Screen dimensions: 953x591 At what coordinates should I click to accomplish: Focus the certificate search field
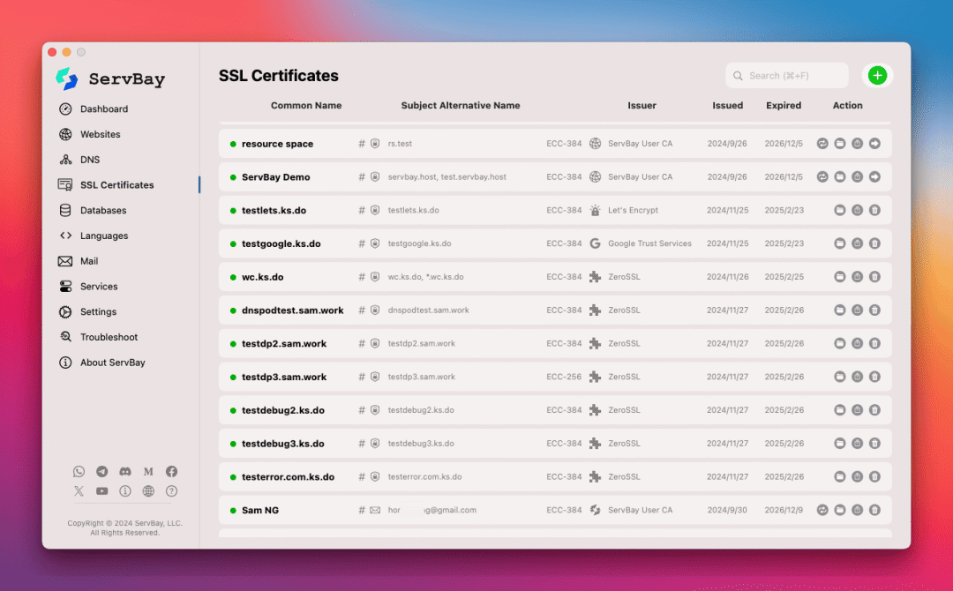click(x=786, y=75)
